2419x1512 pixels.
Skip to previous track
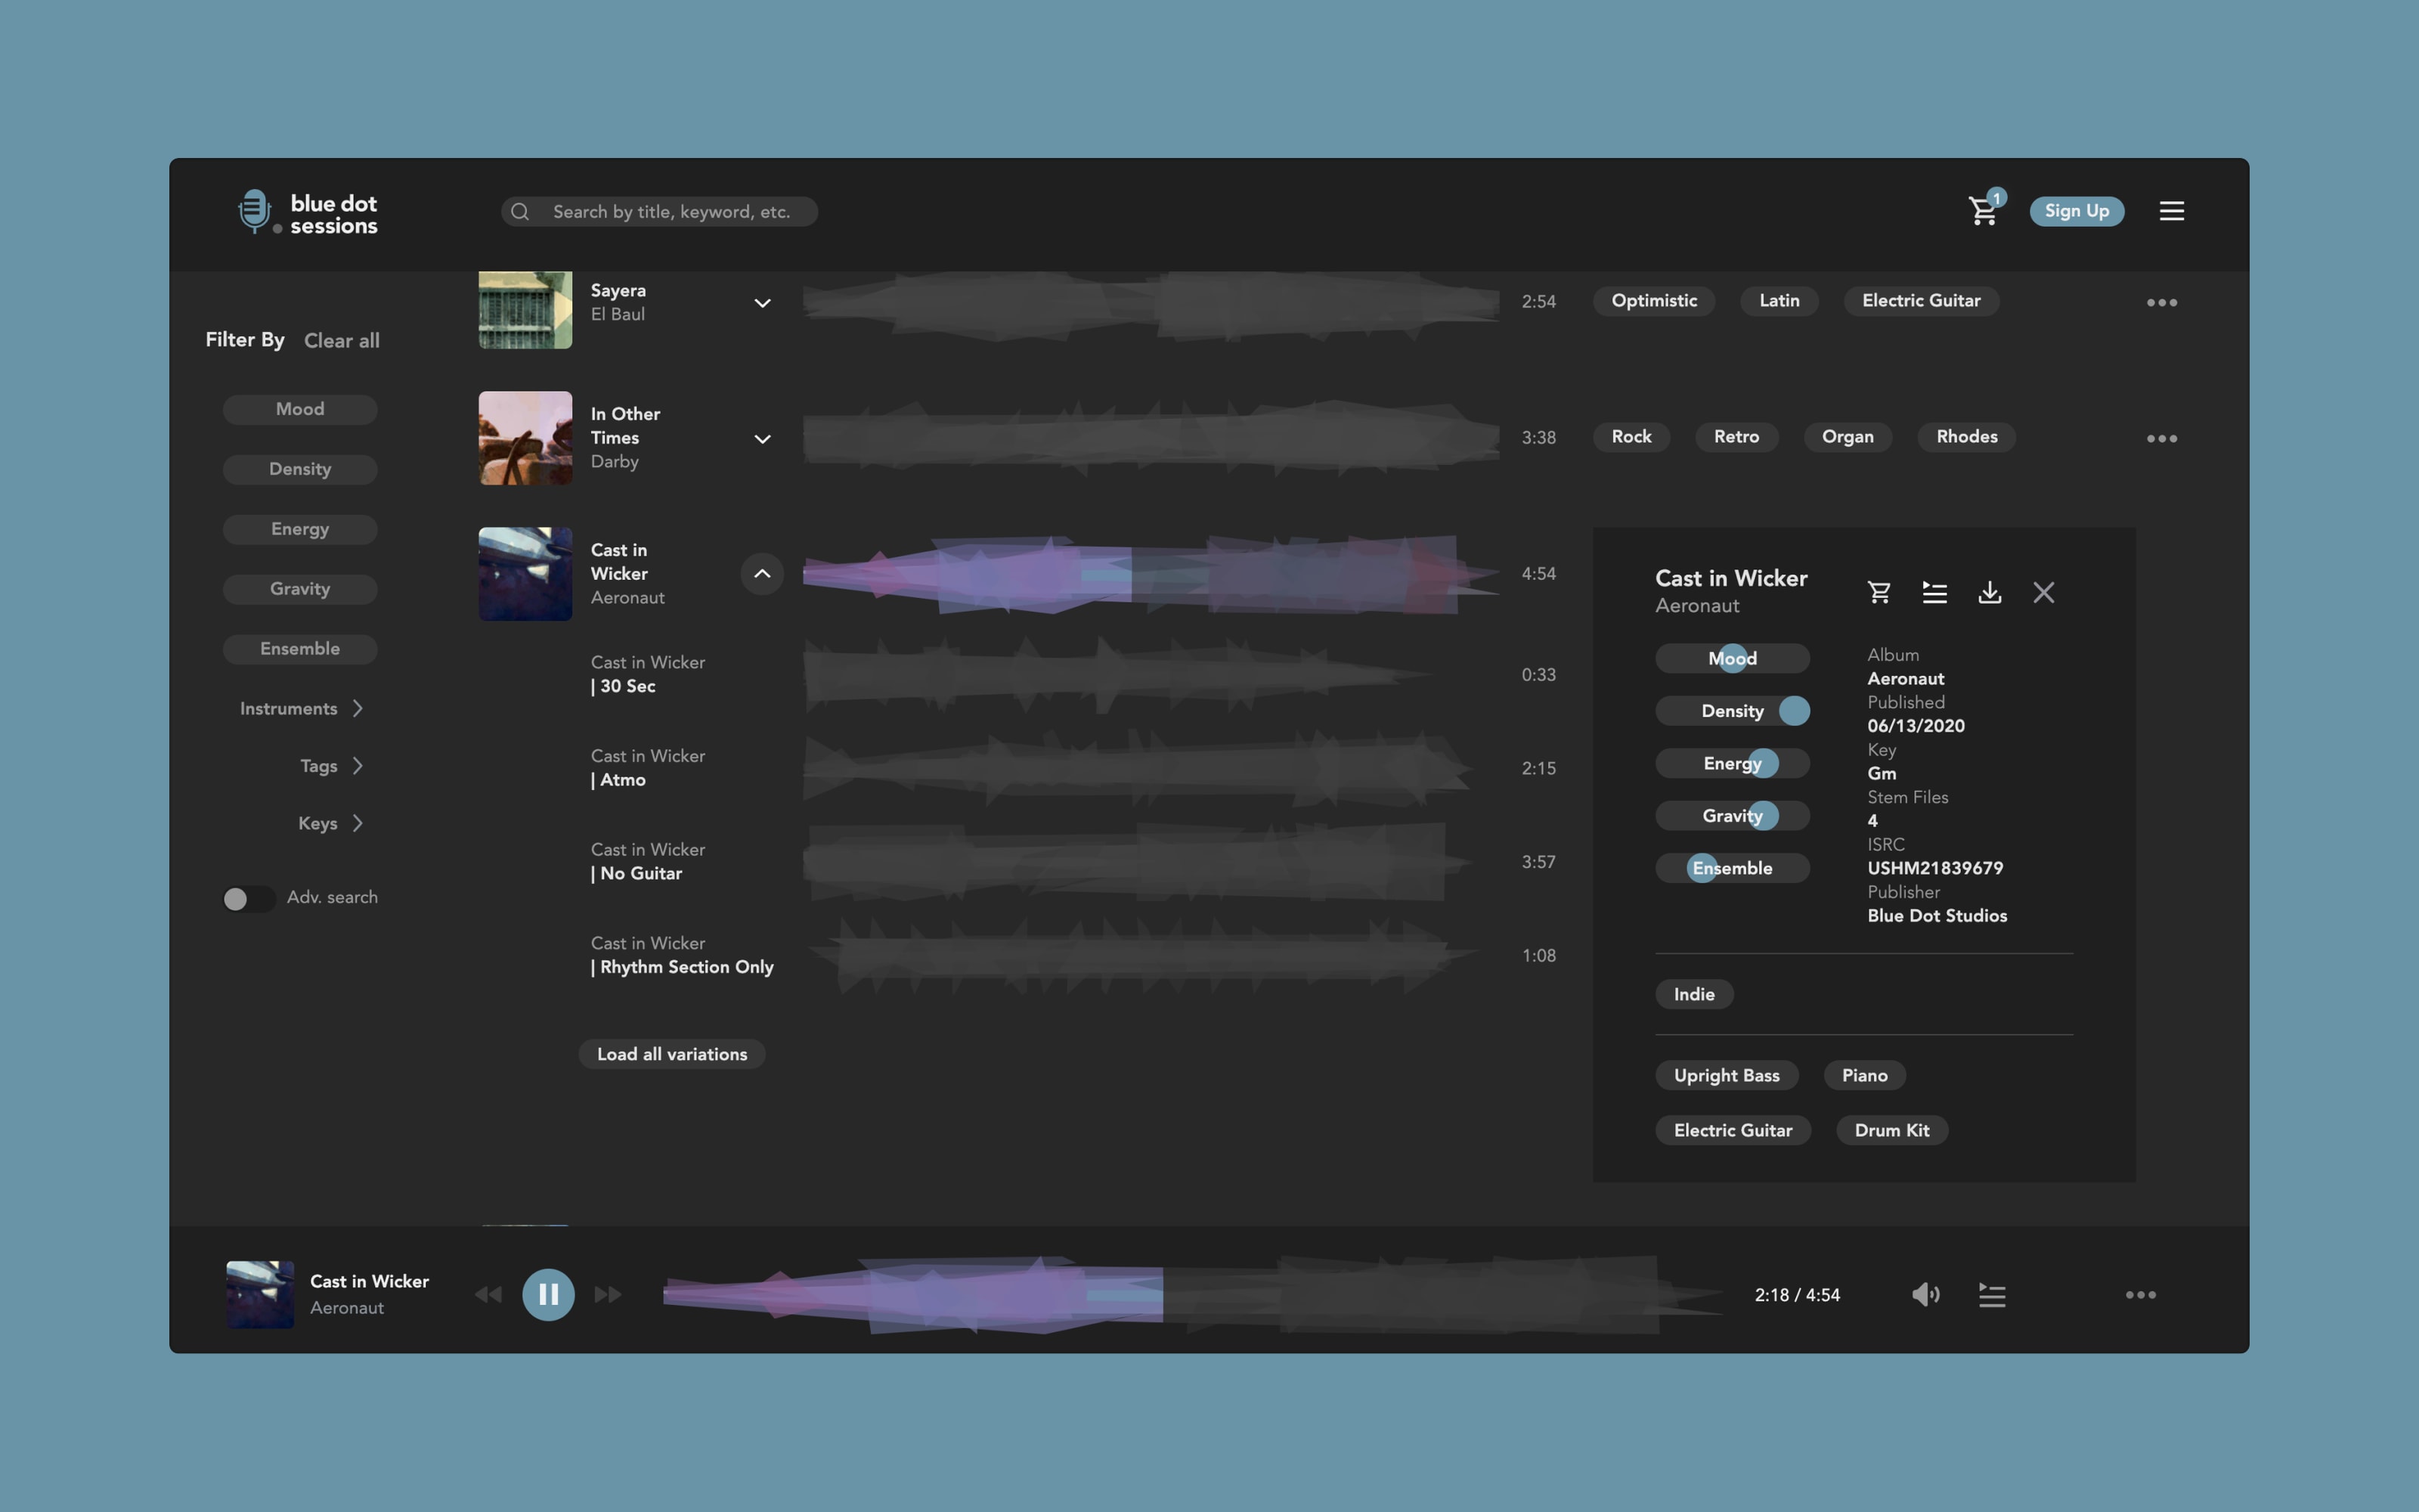point(488,1294)
